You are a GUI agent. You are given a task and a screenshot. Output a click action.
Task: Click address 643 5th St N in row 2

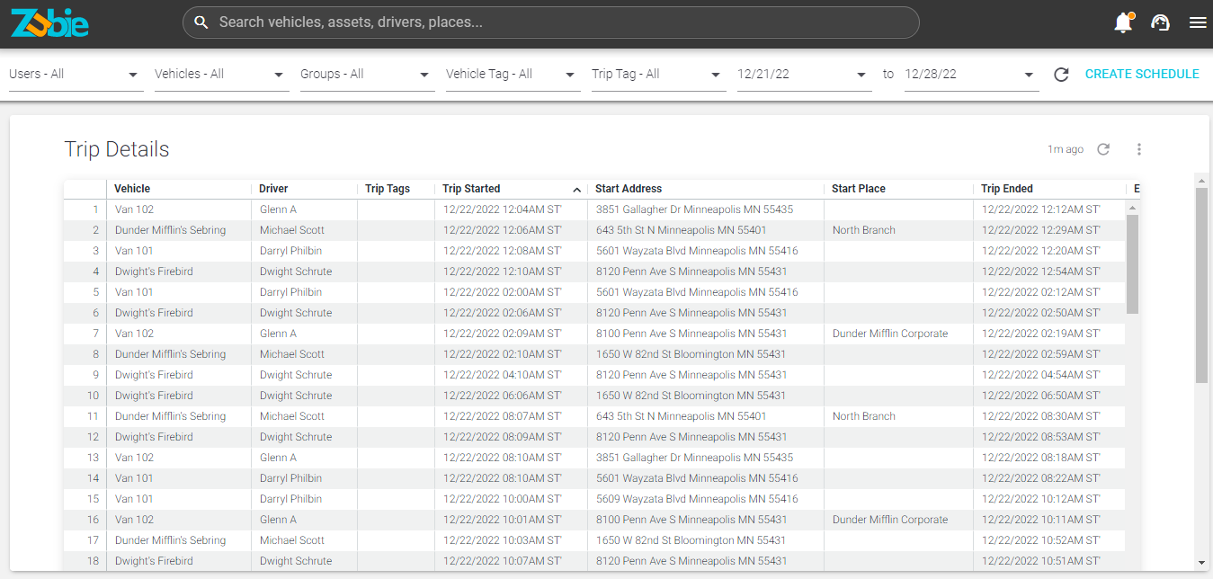tap(682, 230)
